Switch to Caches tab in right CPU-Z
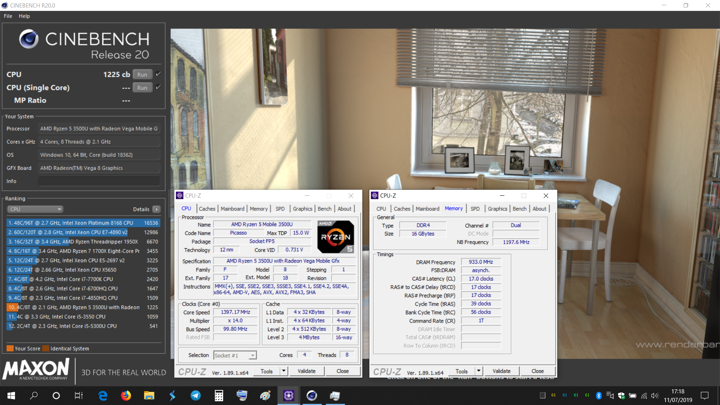Image resolution: width=720 pixels, height=405 pixels. pyautogui.click(x=402, y=209)
